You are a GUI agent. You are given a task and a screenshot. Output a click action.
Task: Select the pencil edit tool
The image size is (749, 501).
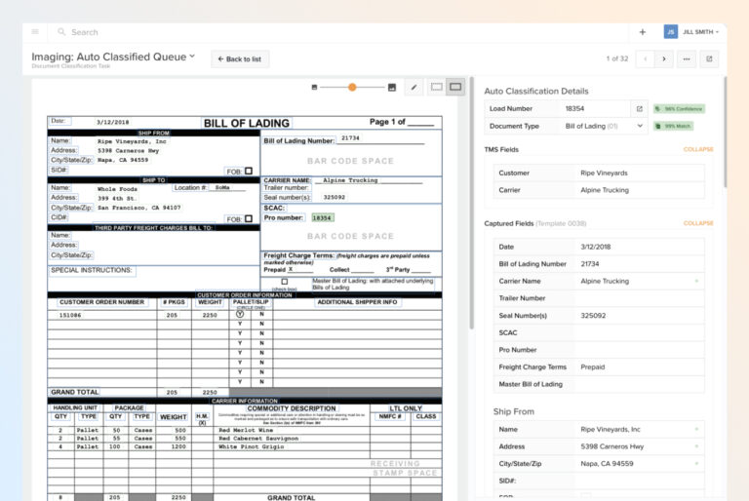pos(414,88)
